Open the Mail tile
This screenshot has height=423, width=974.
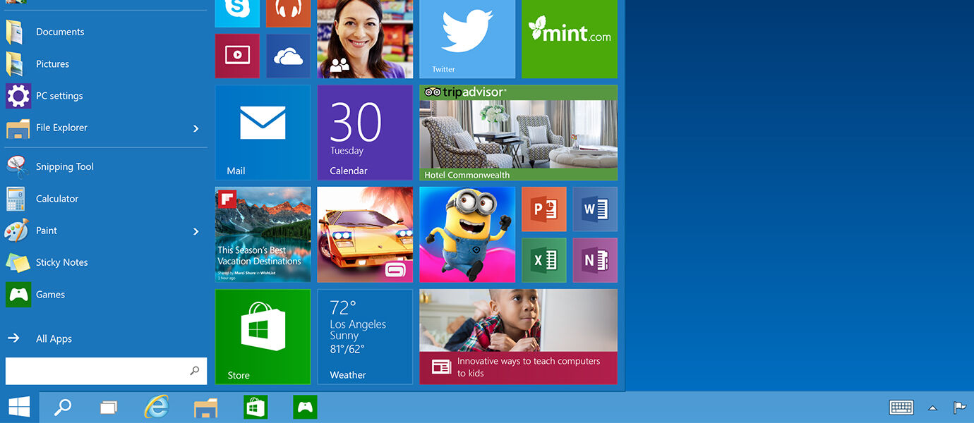coord(263,133)
